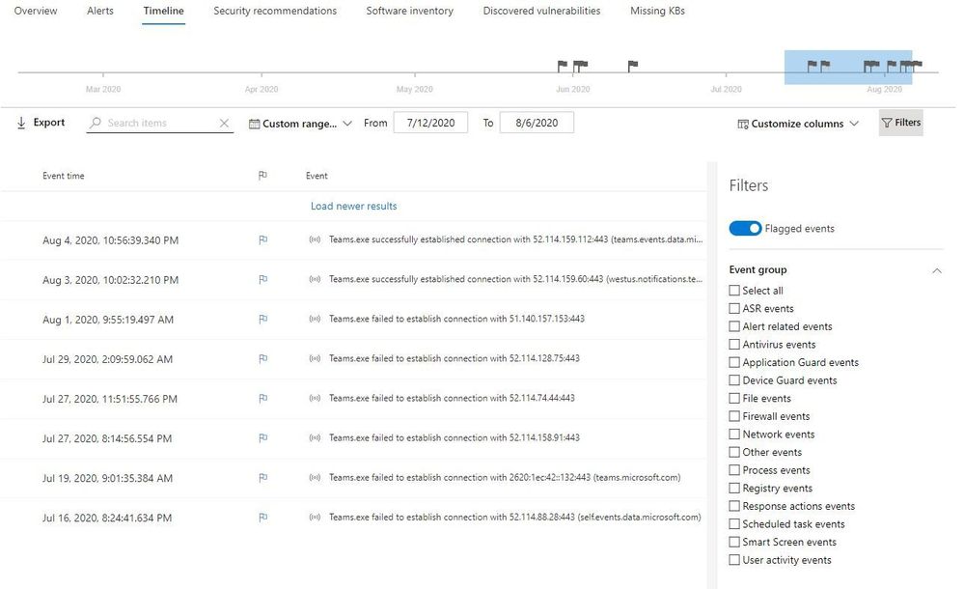The image size is (964, 589).
Task: Click the calendar icon beside Custom range
Action: pos(254,124)
